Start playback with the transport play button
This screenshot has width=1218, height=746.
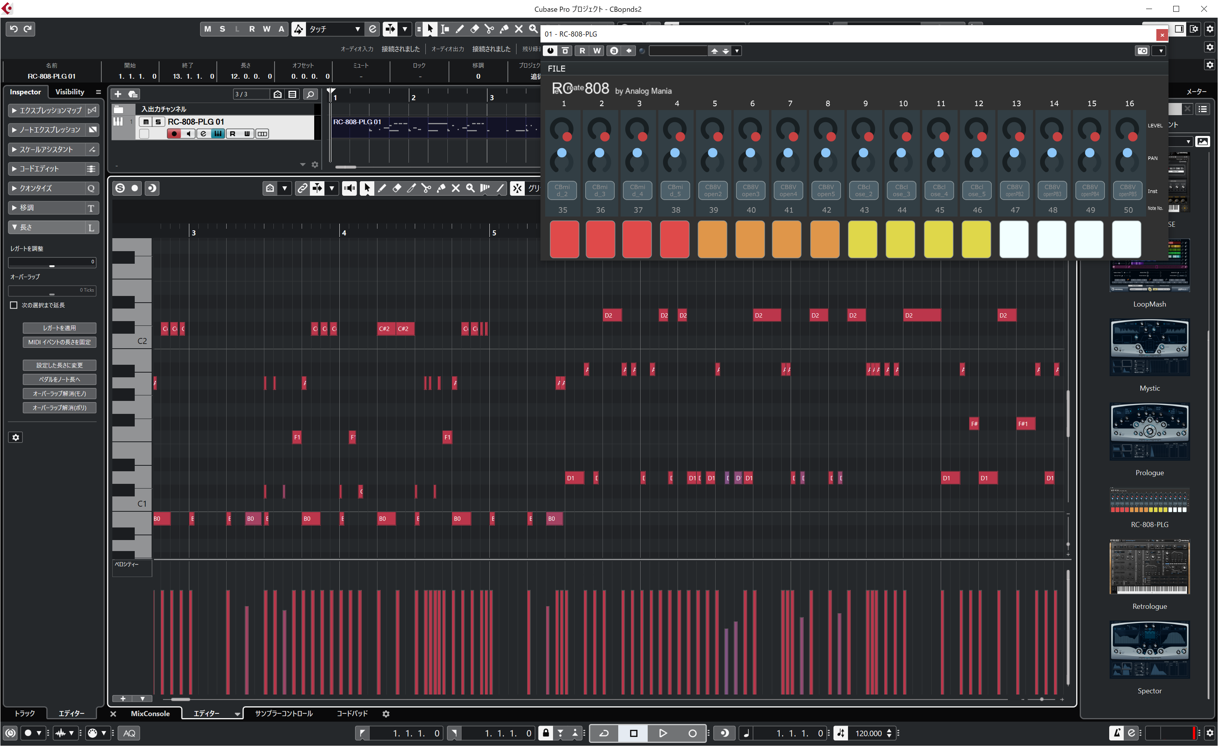(x=663, y=733)
